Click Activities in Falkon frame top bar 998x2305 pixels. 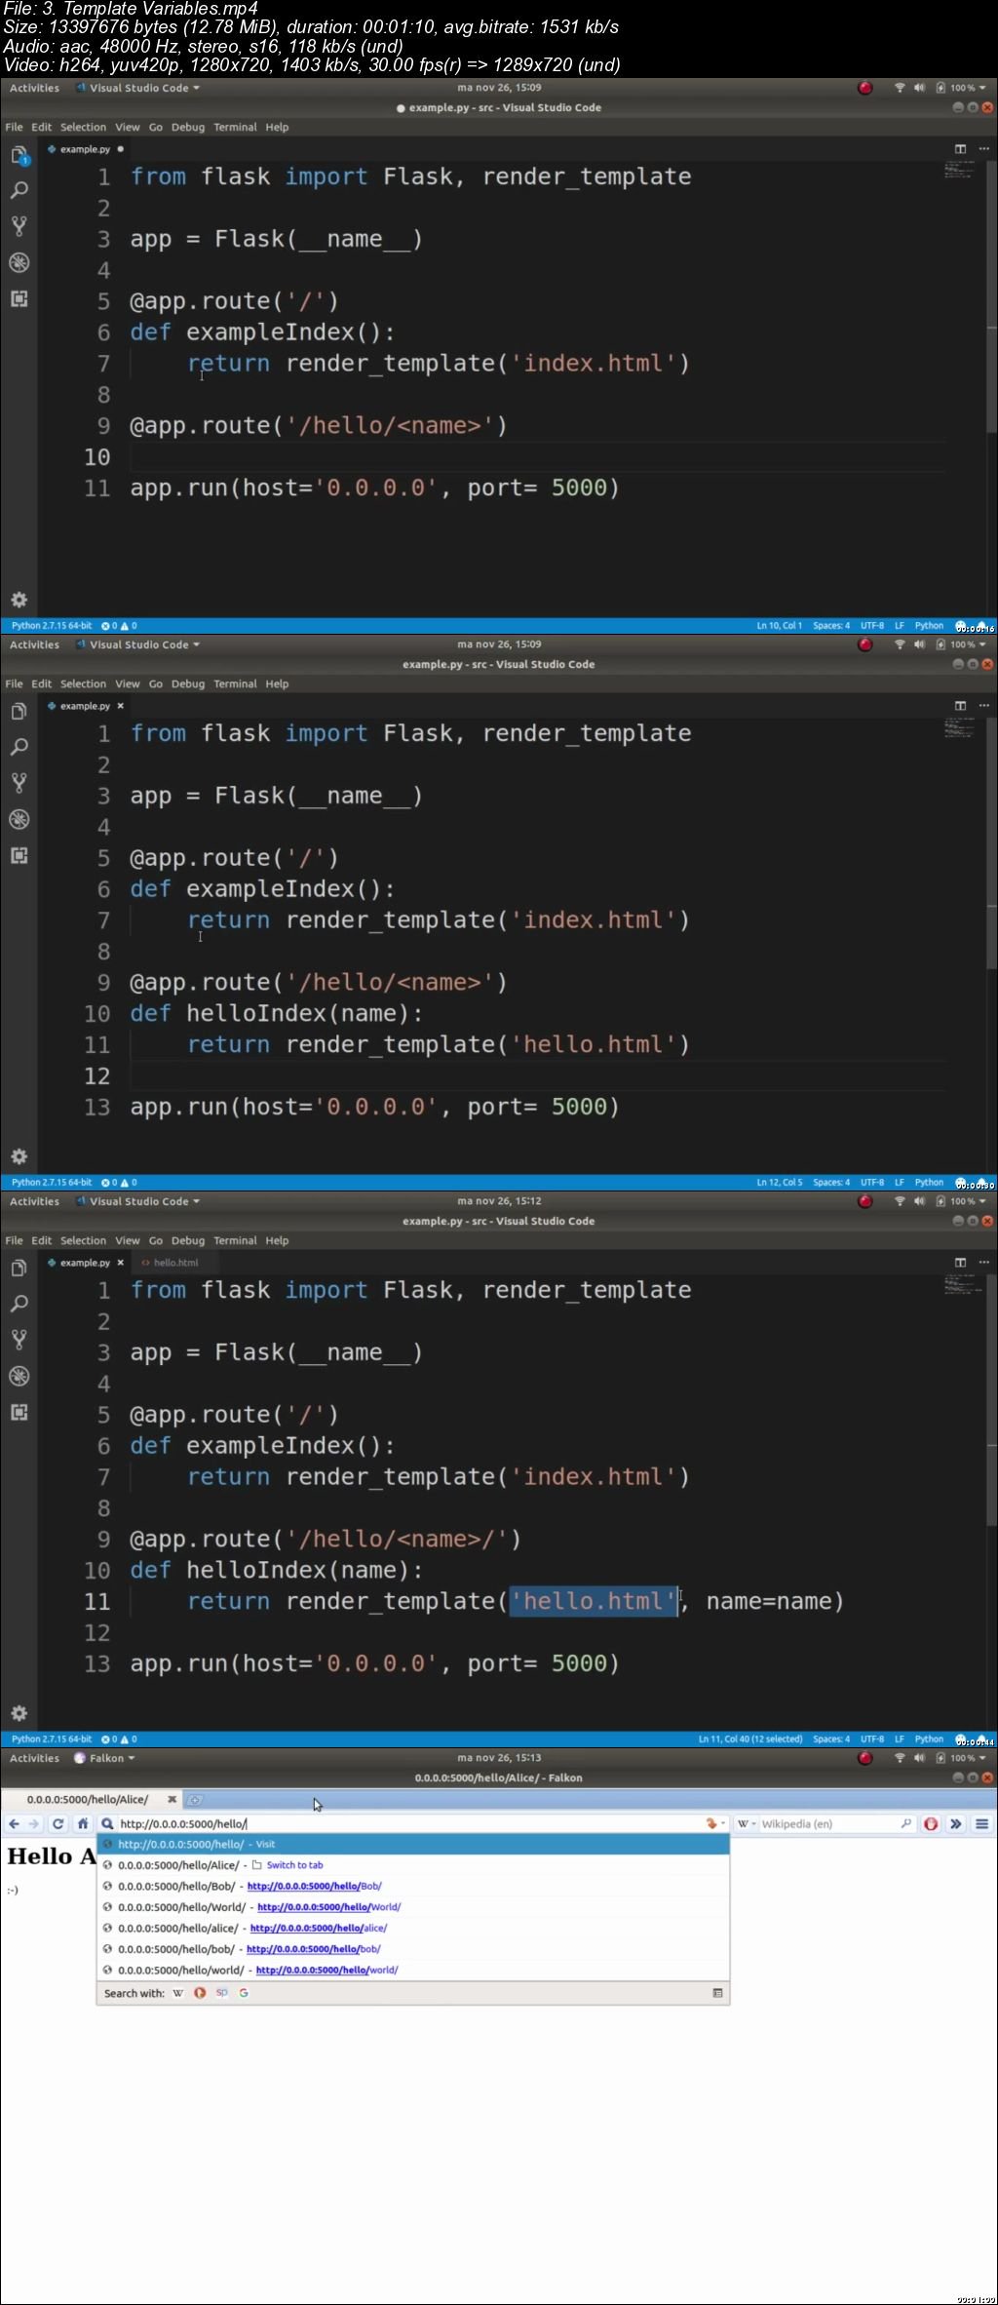click(x=34, y=1758)
